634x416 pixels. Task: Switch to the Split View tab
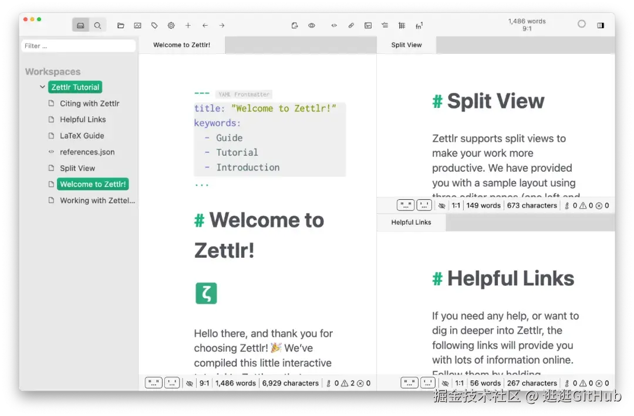pos(406,45)
